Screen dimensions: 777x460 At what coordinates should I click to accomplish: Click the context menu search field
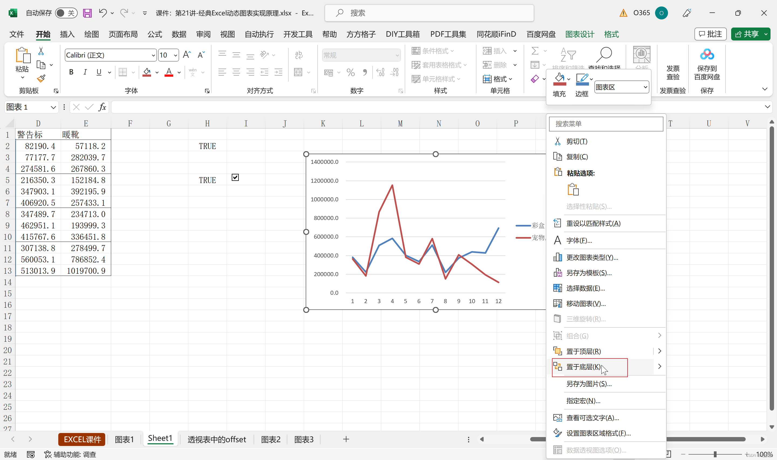point(606,124)
